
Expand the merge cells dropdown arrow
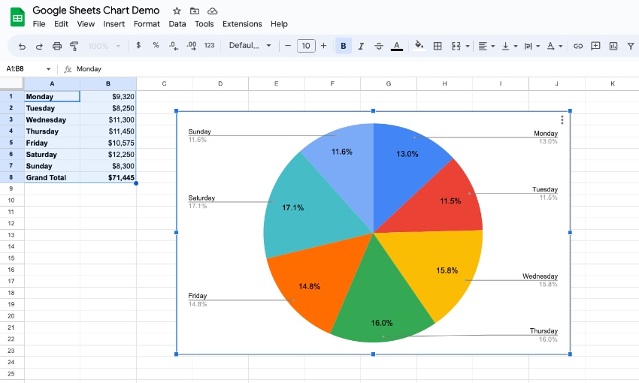pos(468,46)
